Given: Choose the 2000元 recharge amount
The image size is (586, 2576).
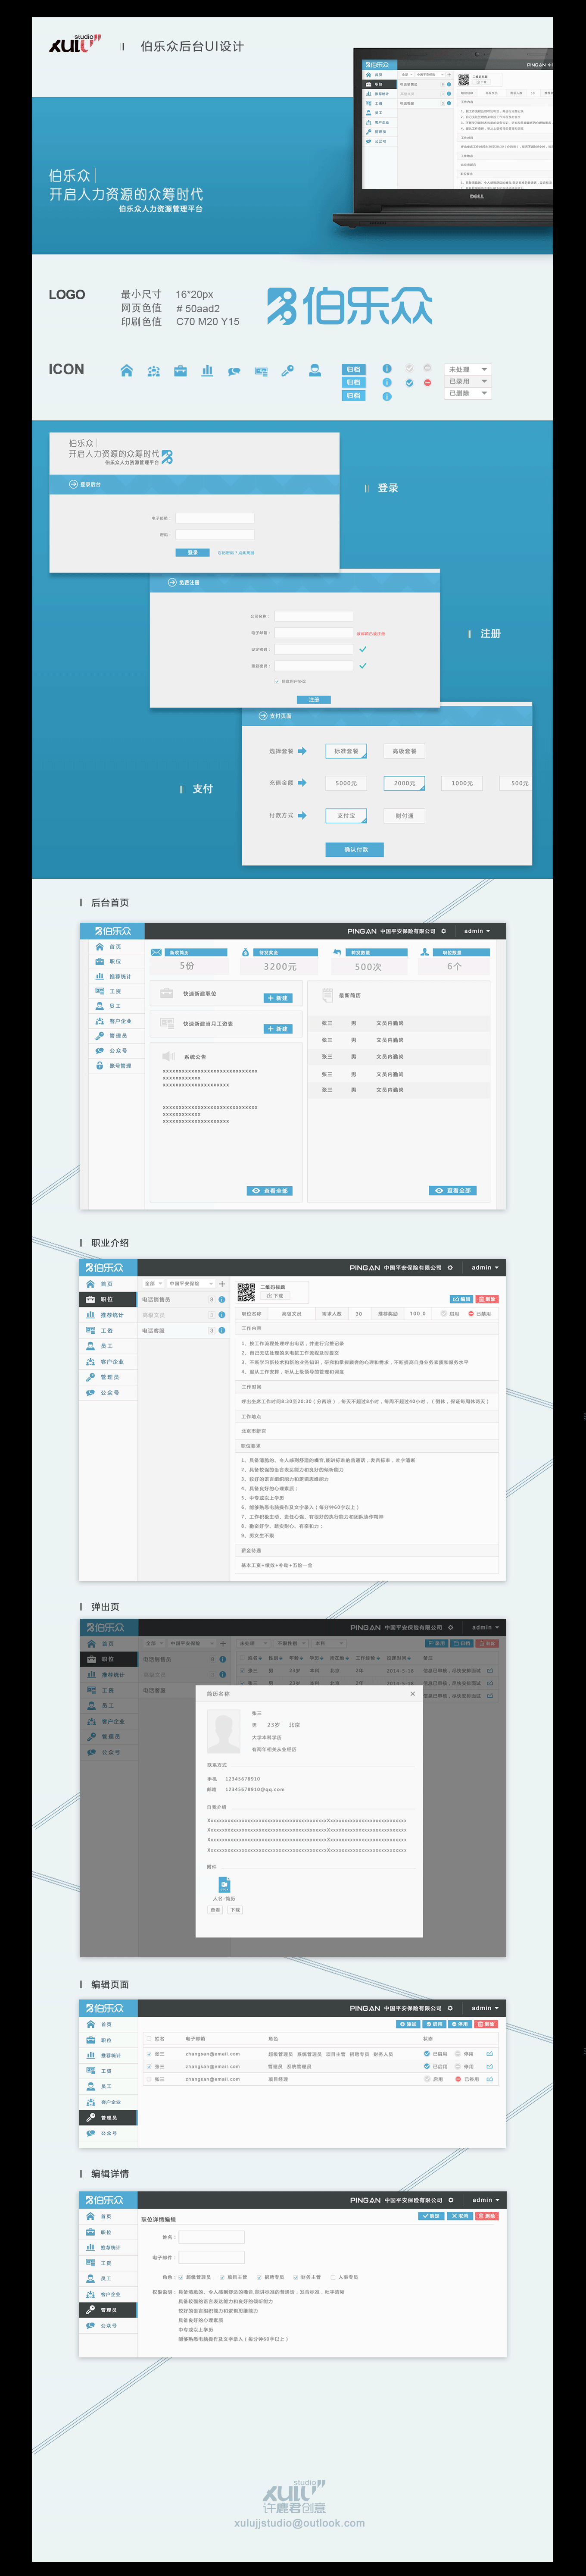Looking at the screenshot, I should (x=404, y=783).
